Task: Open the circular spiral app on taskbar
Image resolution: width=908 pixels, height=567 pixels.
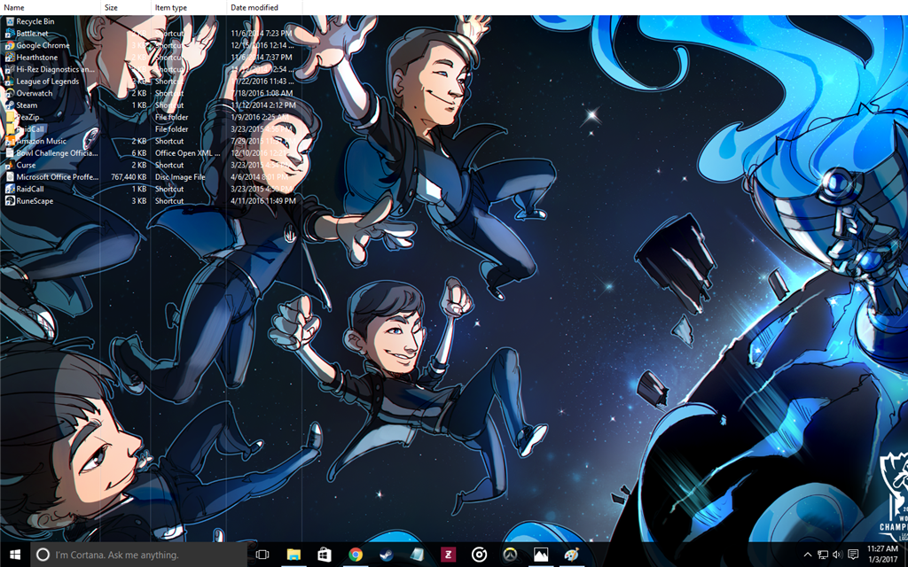Action: (479, 555)
